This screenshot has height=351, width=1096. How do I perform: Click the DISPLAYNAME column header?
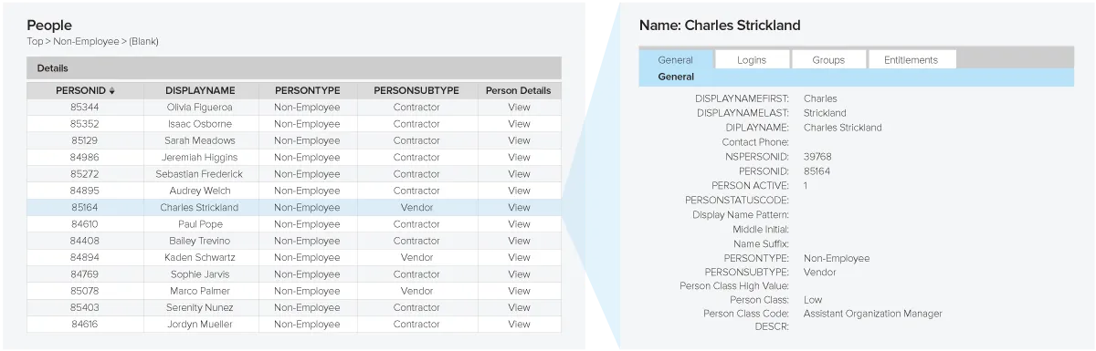pos(200,91)
